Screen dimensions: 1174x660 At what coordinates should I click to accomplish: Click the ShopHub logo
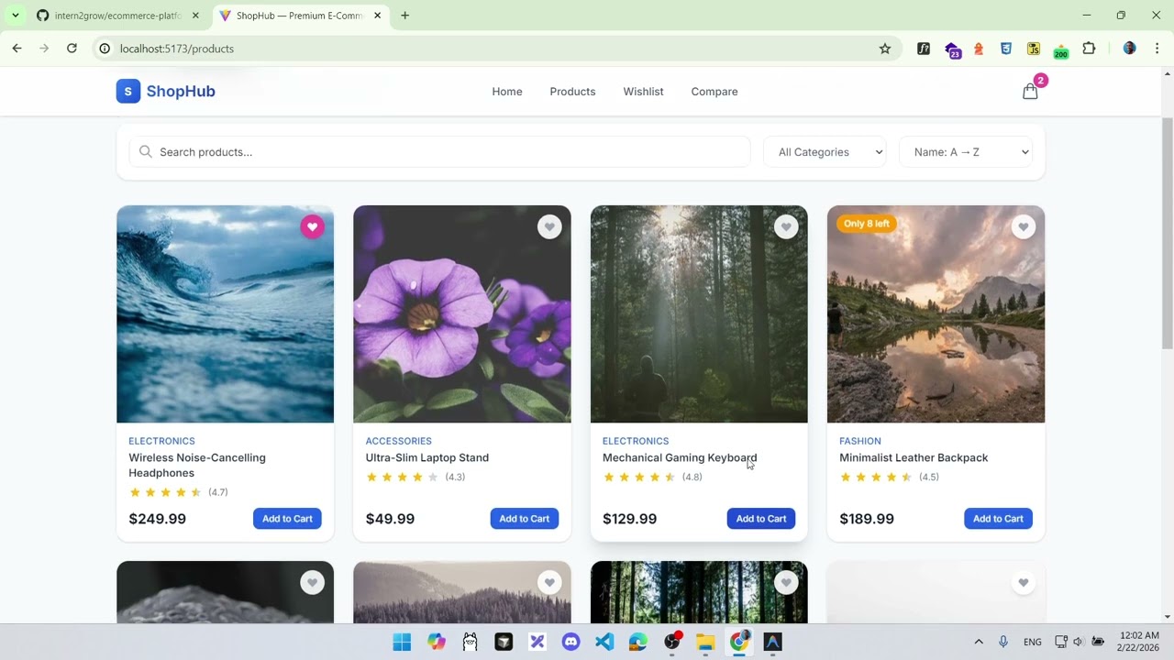[166, 91]
